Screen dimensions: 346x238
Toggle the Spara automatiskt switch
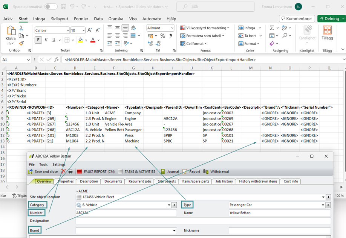click(x=51, y=7)
